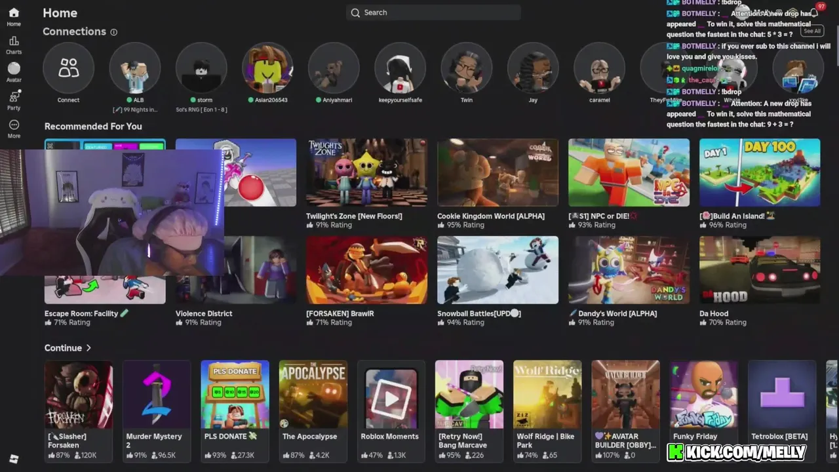Image resolution: width=839 pixels, height=472 pixels.
Task: Click Snowball Battles 94% Rating text
Action: pyautogui.click(x=461, y=323)
